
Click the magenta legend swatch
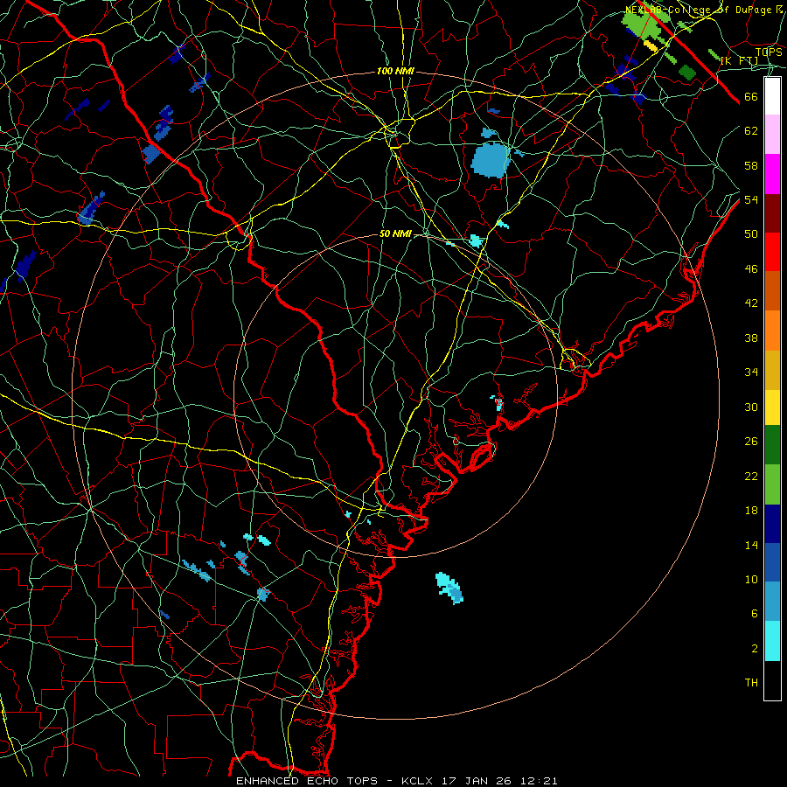pos(772,174)
